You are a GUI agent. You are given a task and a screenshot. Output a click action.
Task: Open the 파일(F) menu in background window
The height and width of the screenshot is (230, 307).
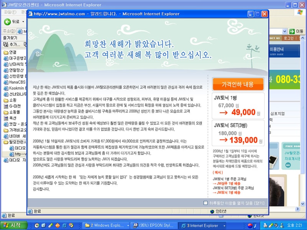pyautogui.click(x=10, y=12)
